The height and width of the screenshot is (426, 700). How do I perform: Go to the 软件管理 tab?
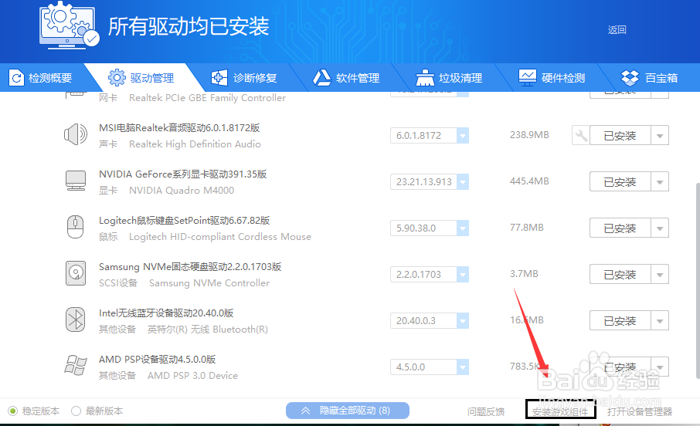click(347, 78)
